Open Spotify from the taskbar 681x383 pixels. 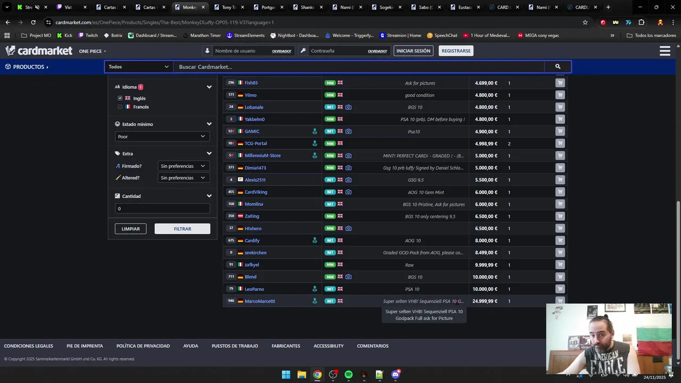348,374
